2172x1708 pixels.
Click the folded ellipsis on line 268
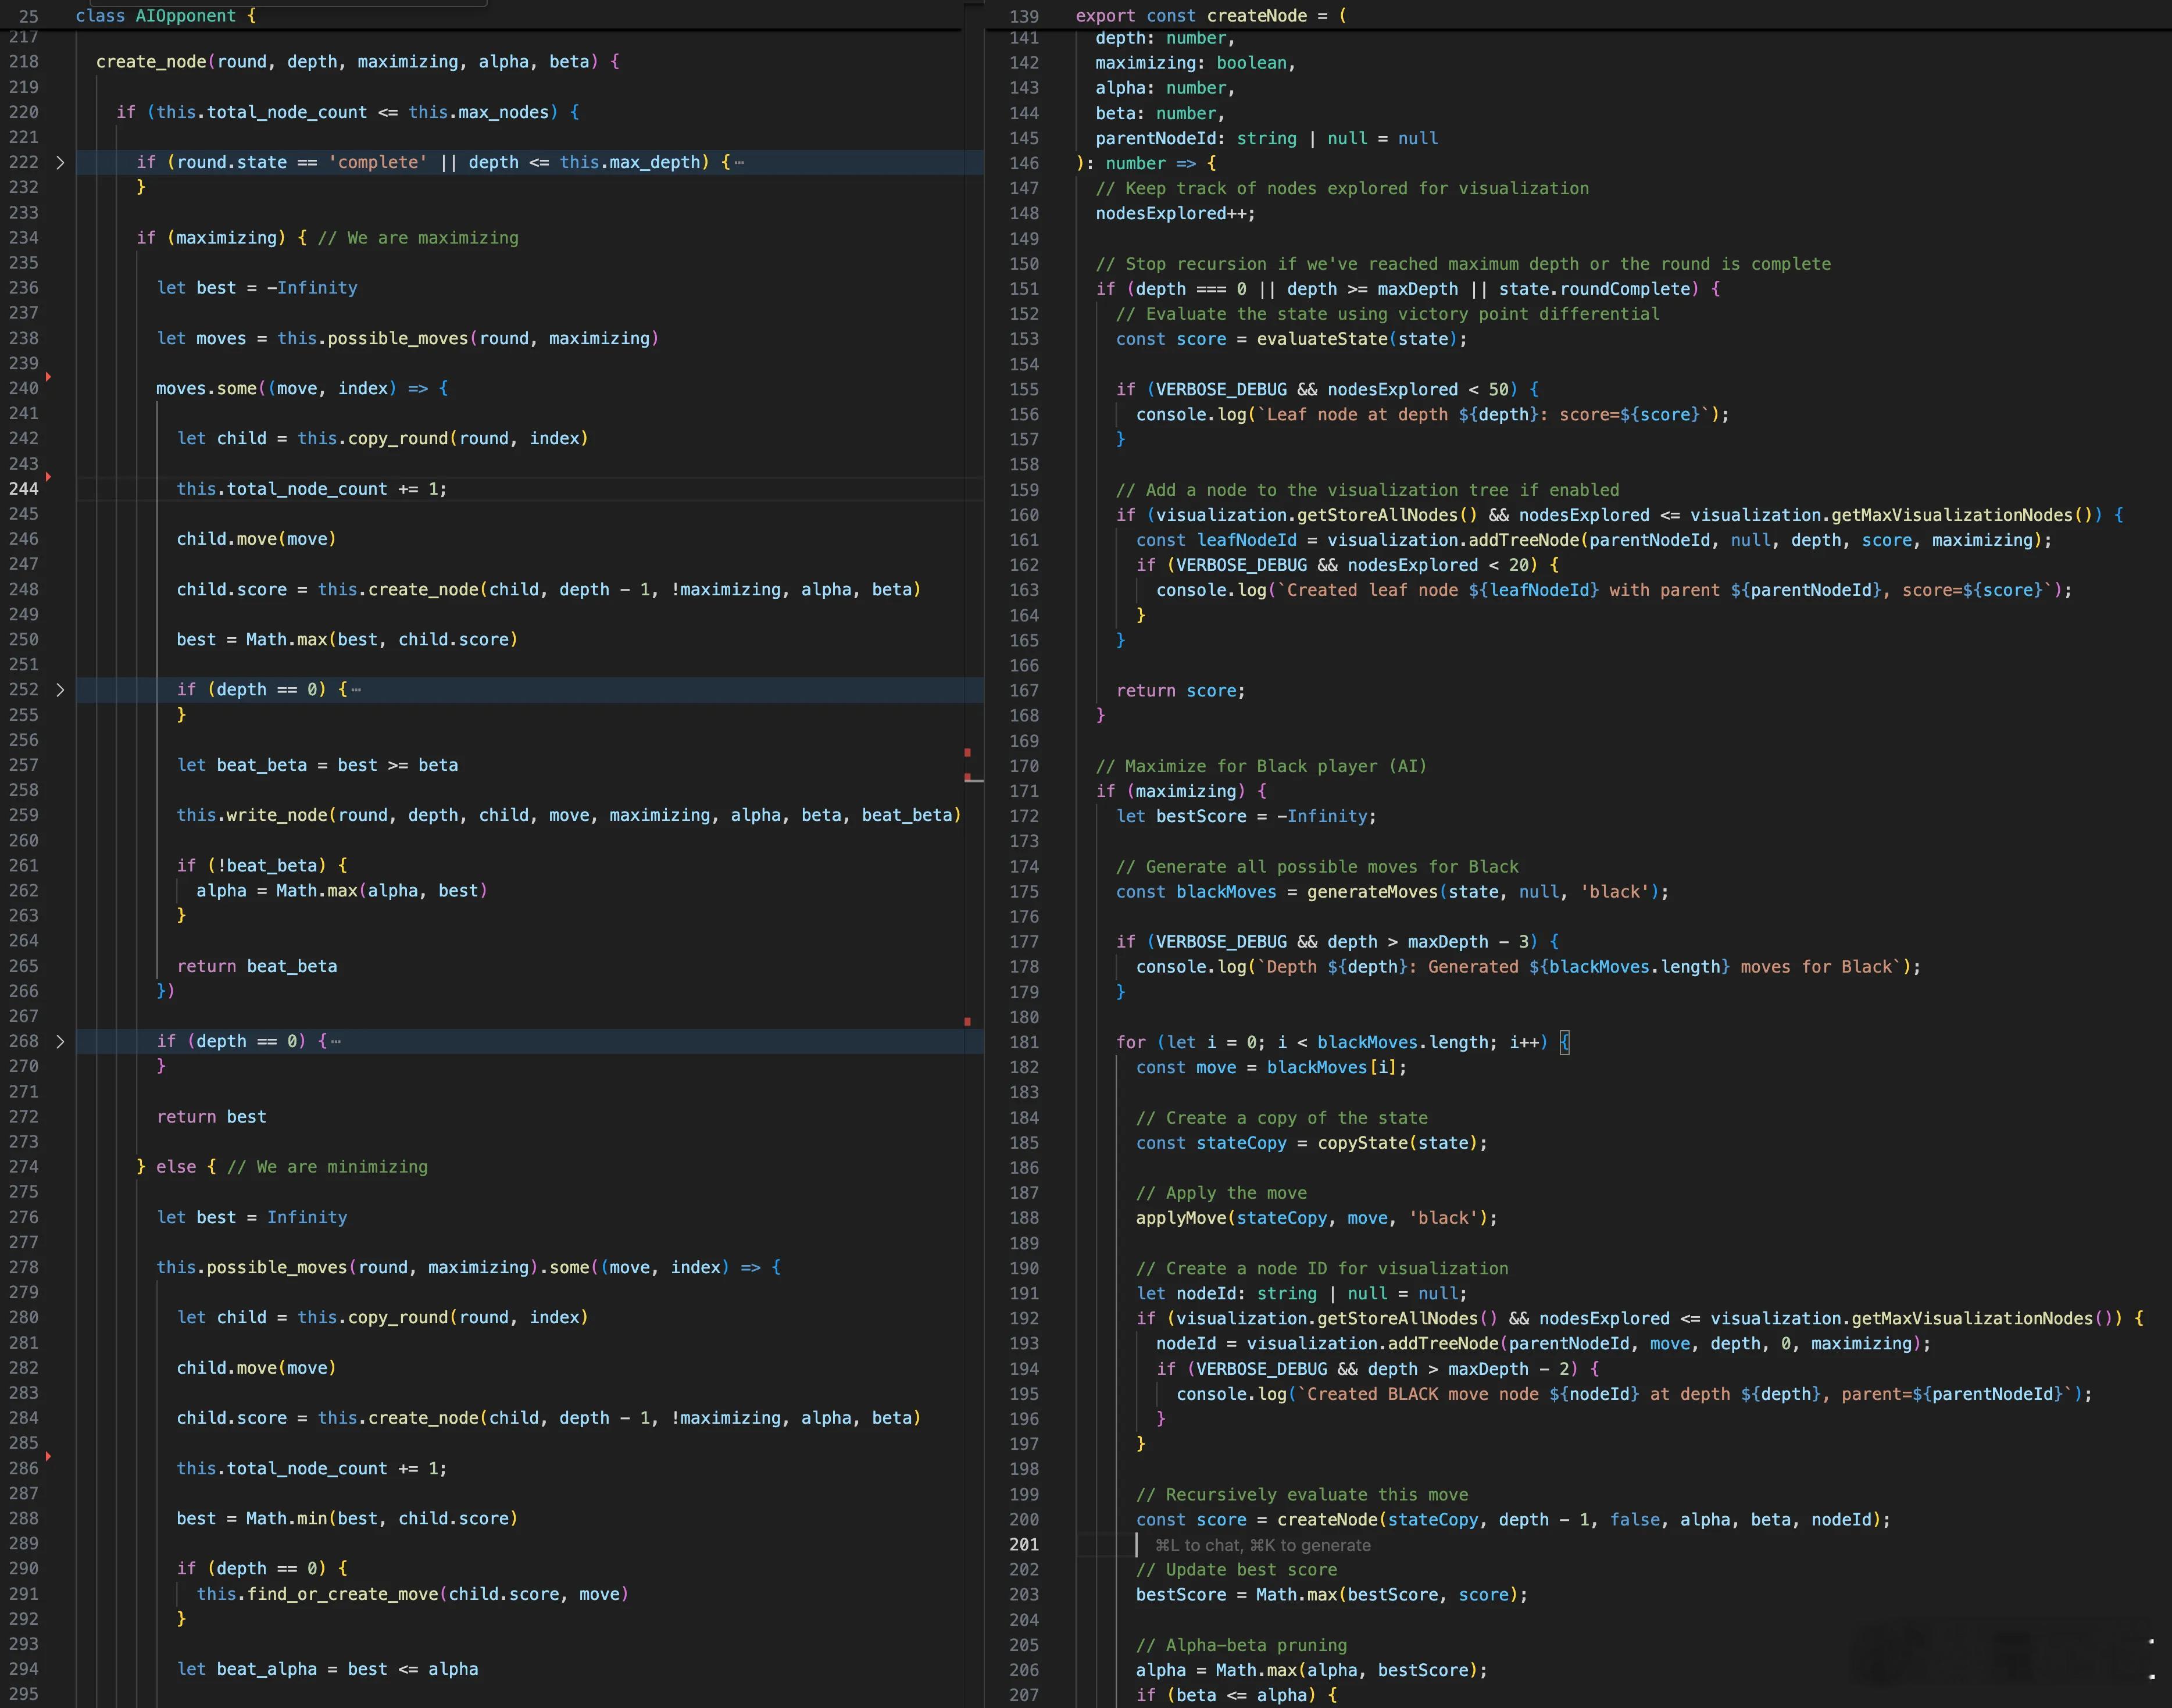tap(336, 1042)
